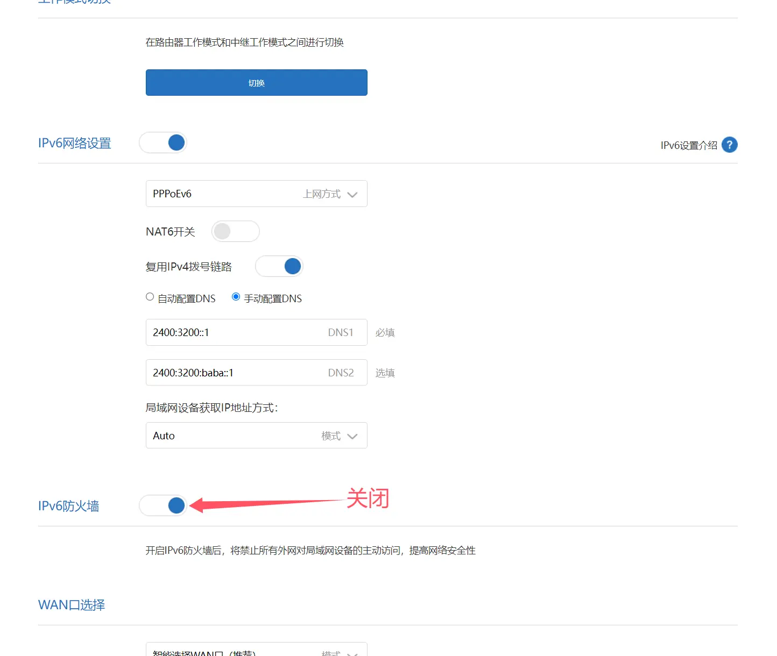Click the IPv6防火墙 section heading
This screenshot has width=777, height=656.
click(68, 506)
